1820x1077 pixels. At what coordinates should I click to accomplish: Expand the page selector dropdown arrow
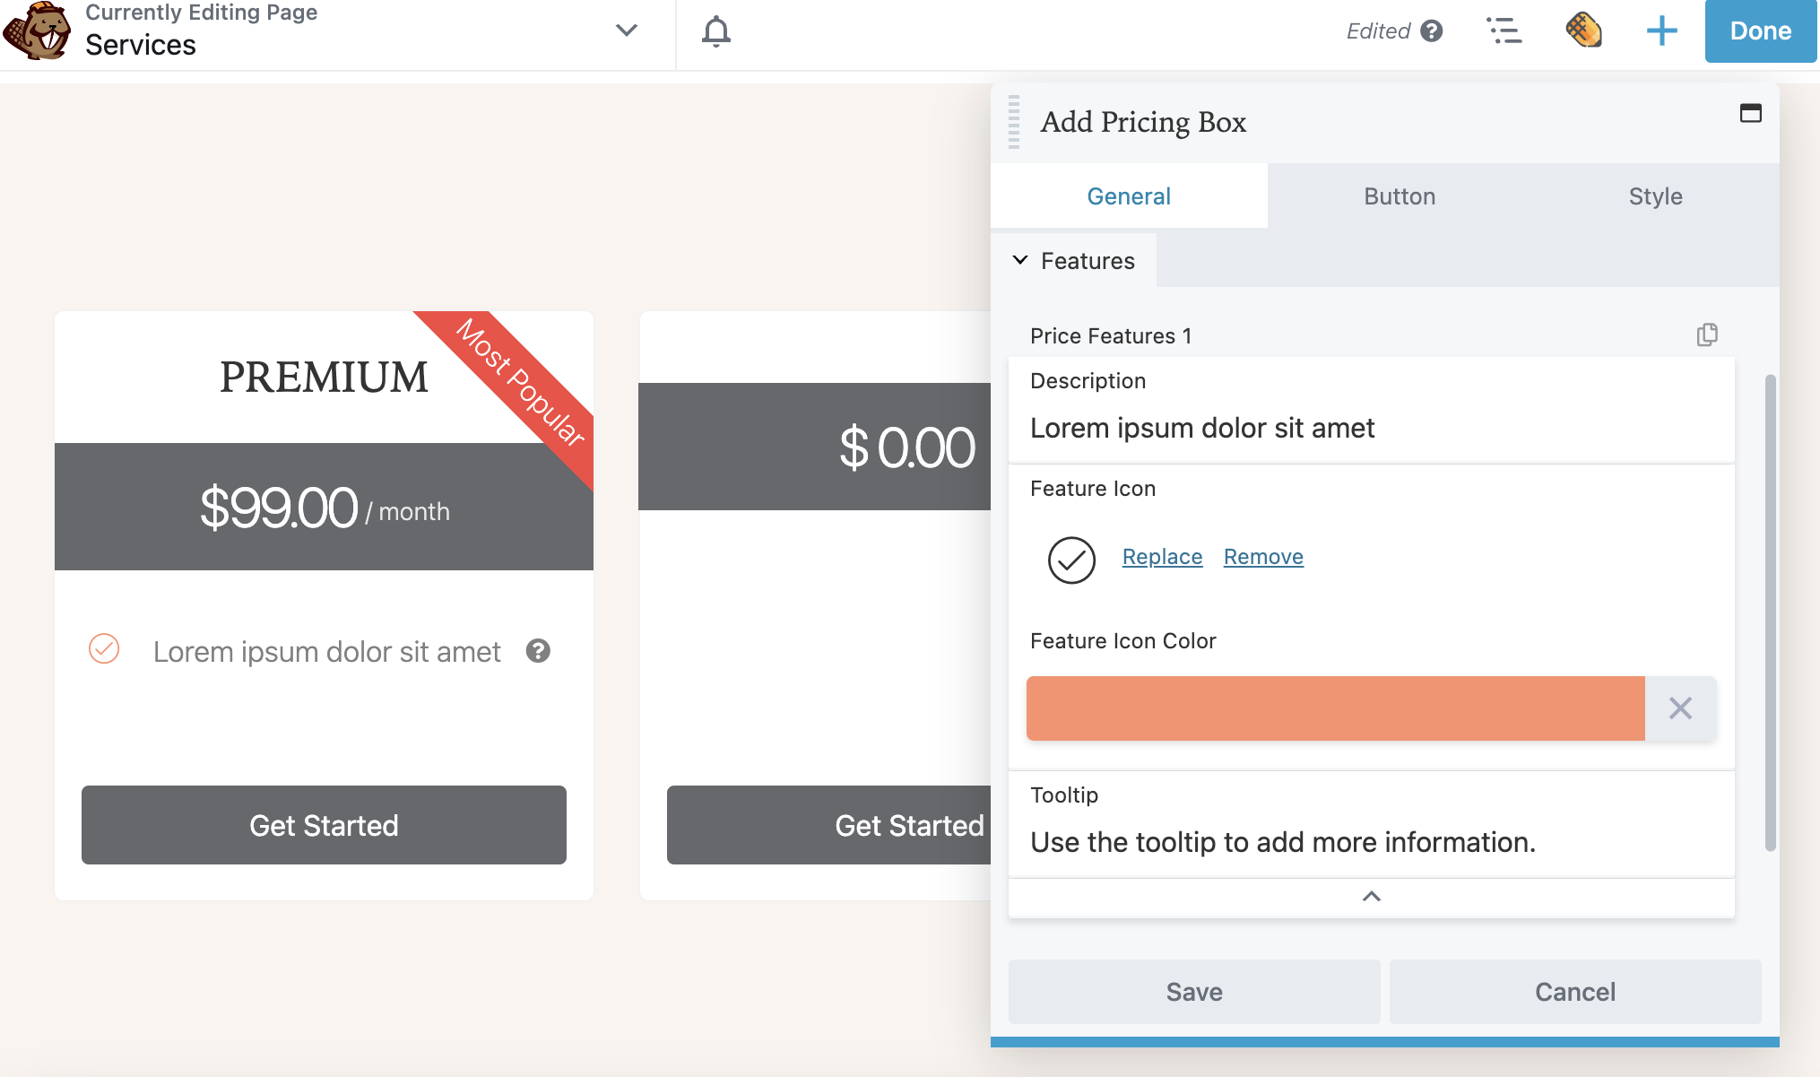point(626,30)
